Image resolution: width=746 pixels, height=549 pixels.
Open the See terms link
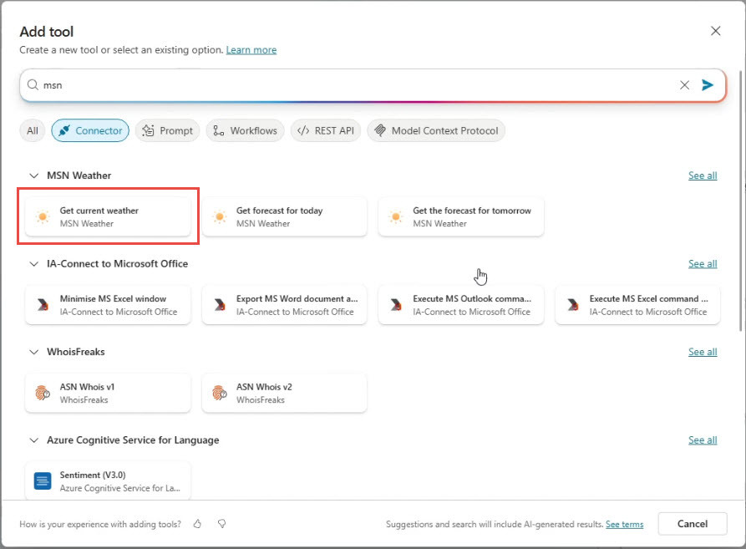tap(625, 524)
